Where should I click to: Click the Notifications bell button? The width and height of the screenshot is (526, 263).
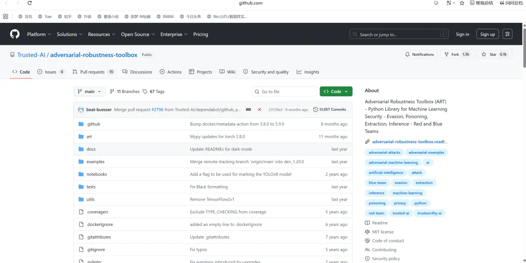(x=419, y=55)
